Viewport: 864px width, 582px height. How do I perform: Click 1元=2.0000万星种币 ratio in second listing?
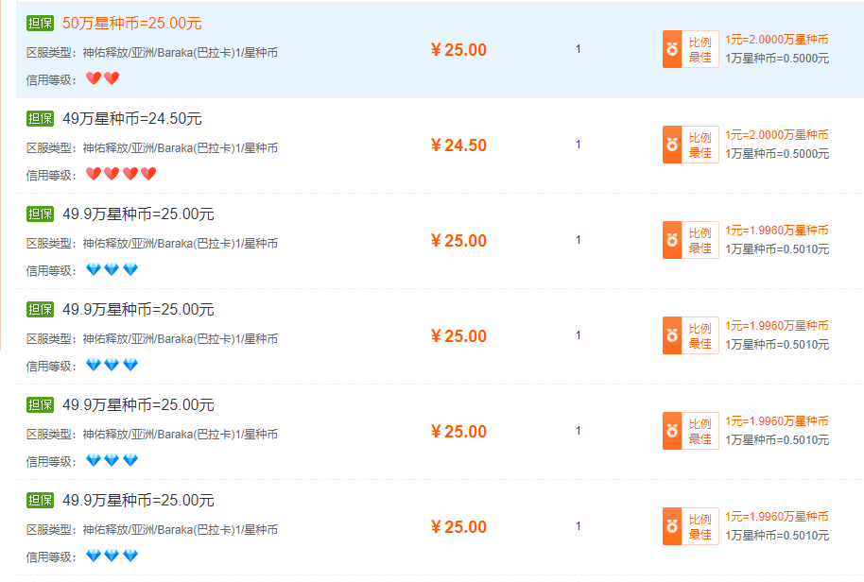click(x=776, y=135)
